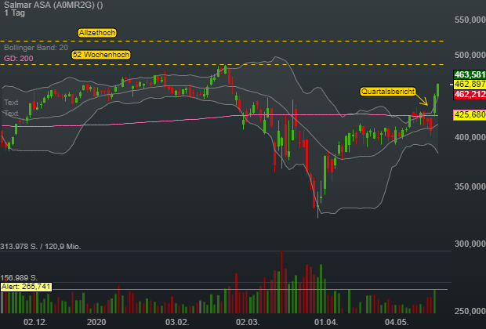The image size is (486, 329).
Task: Click the lower Text placeholder label
Action: click(x=11, y=114)
